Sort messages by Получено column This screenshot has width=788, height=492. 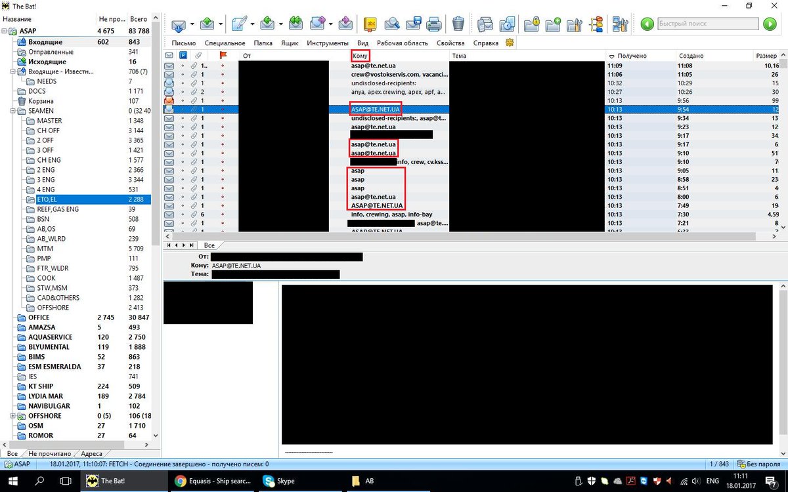[x=640, y=56]
